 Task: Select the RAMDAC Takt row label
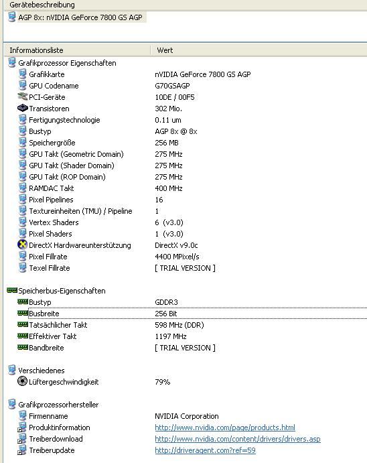click(52, 188)
